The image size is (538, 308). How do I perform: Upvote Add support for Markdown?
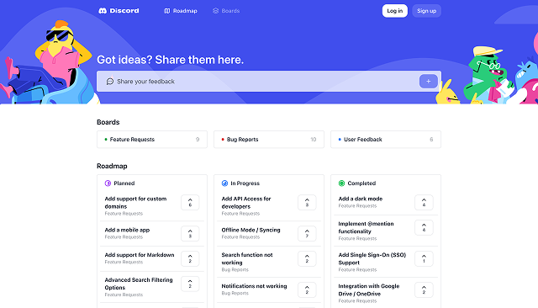(190, 258)
